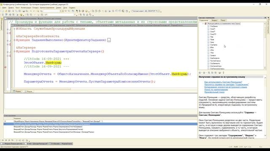Select СтрНайти in the syntax tree
This screenshot has width=270, height=151.
213,45
